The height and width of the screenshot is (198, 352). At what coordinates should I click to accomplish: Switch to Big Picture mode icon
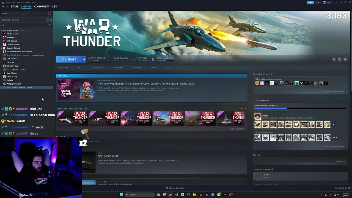(x=335, y=2)
